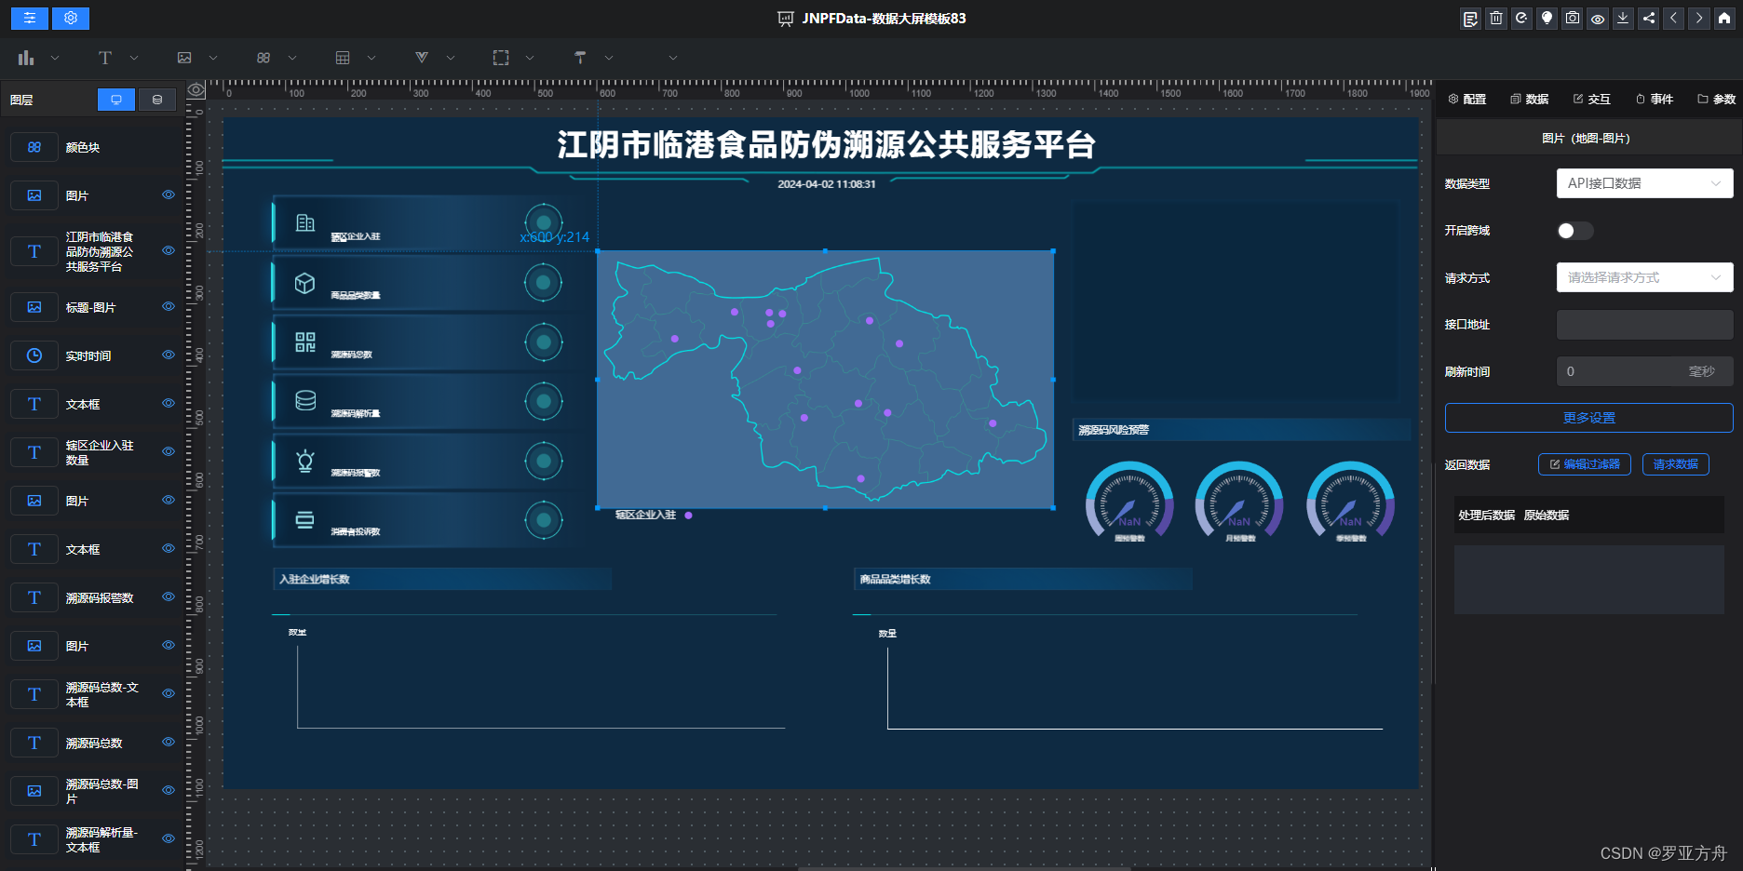
Task: Open the API接口数据 data type dropdown
Action: coord(1644,183)
